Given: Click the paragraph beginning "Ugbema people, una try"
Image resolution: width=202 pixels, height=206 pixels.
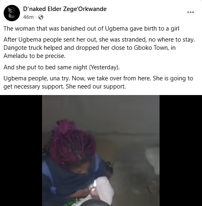Looking at the screenshot, I should (98, 82).
